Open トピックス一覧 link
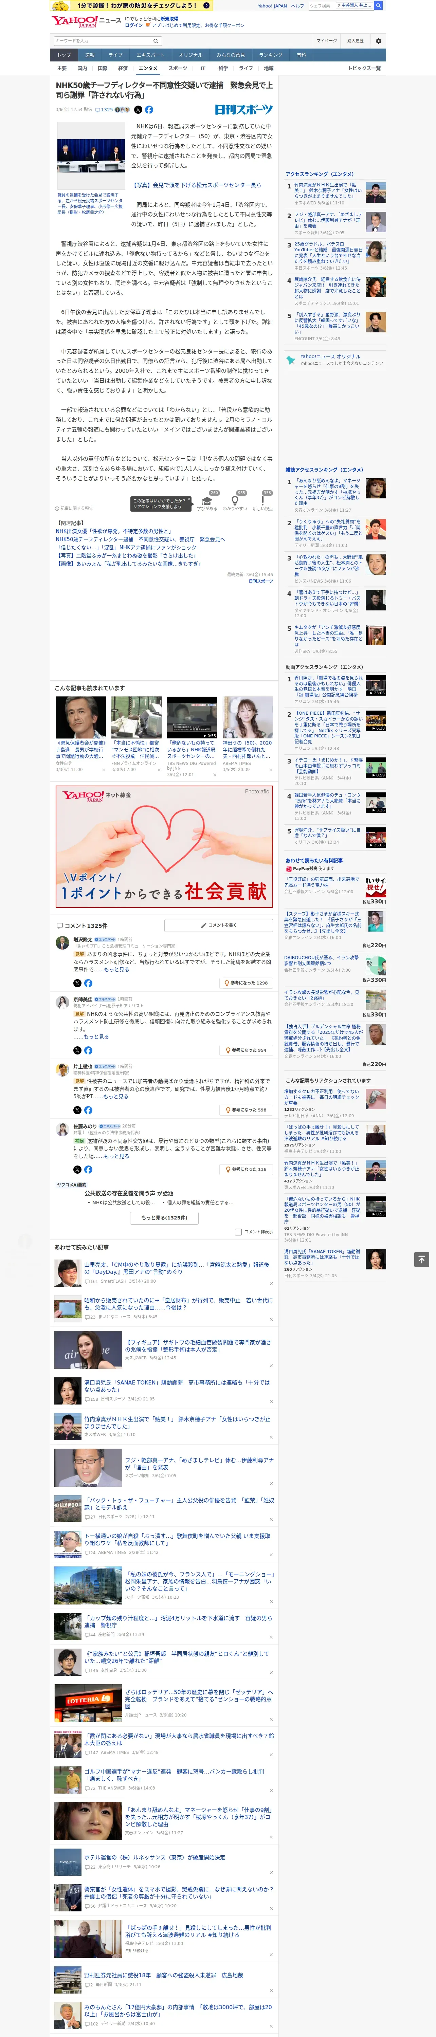The height and width of the screenshot is (2037, 436). coord(364,68)
